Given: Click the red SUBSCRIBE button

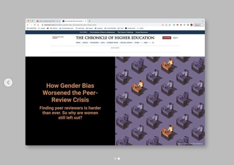Looking at the screenshot, I should point(167,38).
